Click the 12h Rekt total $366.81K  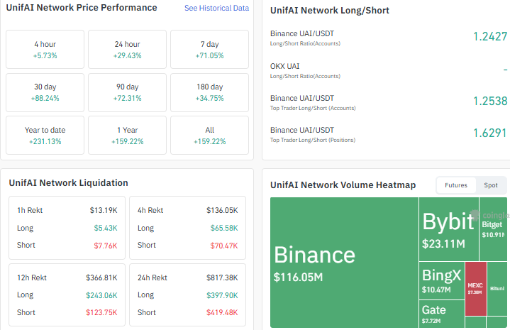tap(101, 278)
